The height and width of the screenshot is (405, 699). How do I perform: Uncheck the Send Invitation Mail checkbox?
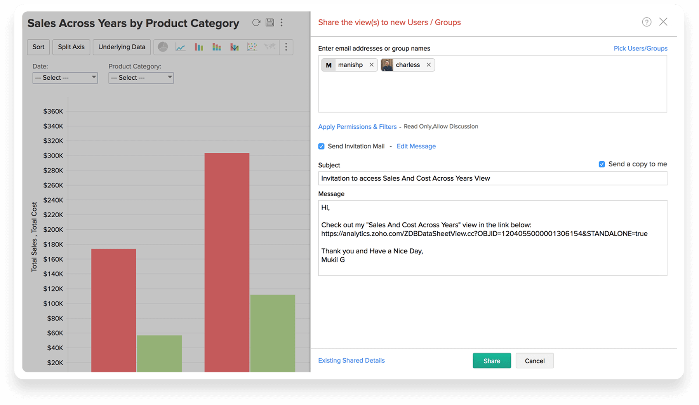coord(321,147)
